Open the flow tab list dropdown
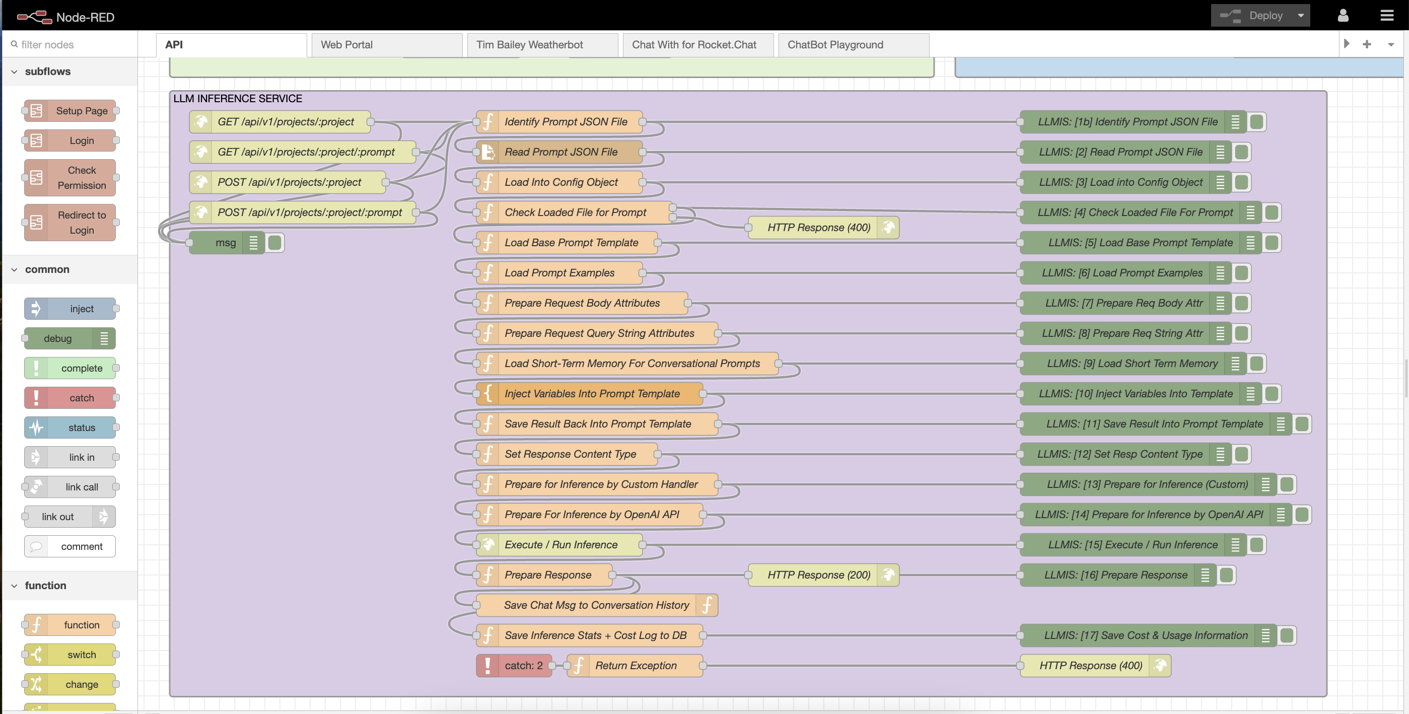1409x714 pixels. point(1391,44)
